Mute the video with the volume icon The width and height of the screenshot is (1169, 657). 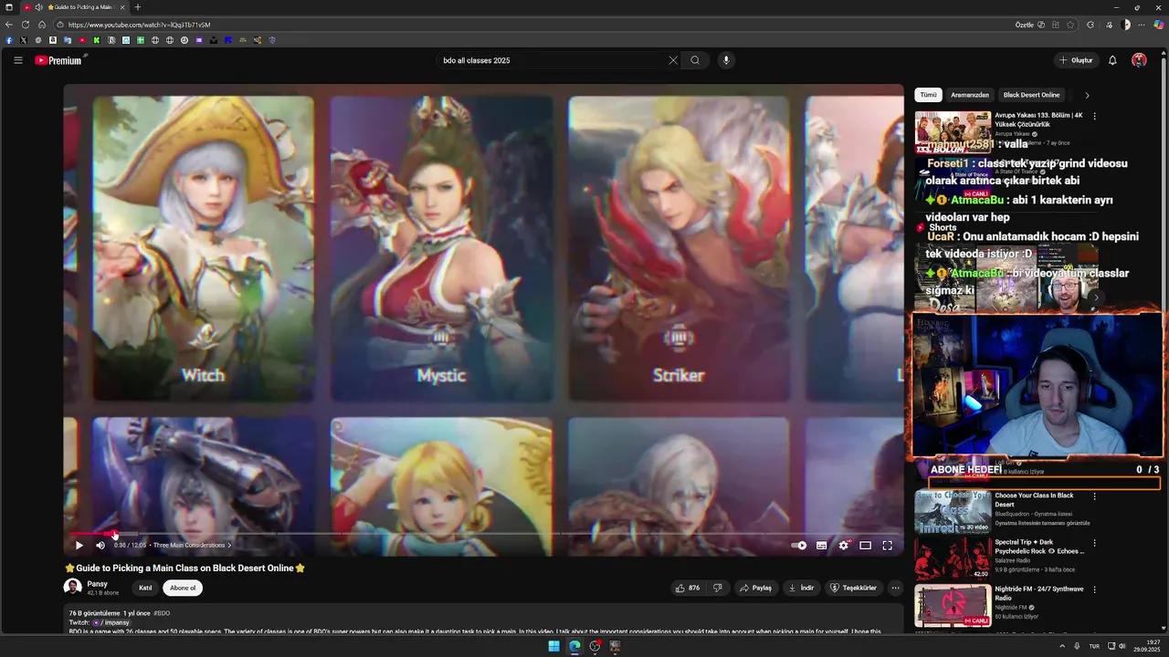tap(100, 546)
